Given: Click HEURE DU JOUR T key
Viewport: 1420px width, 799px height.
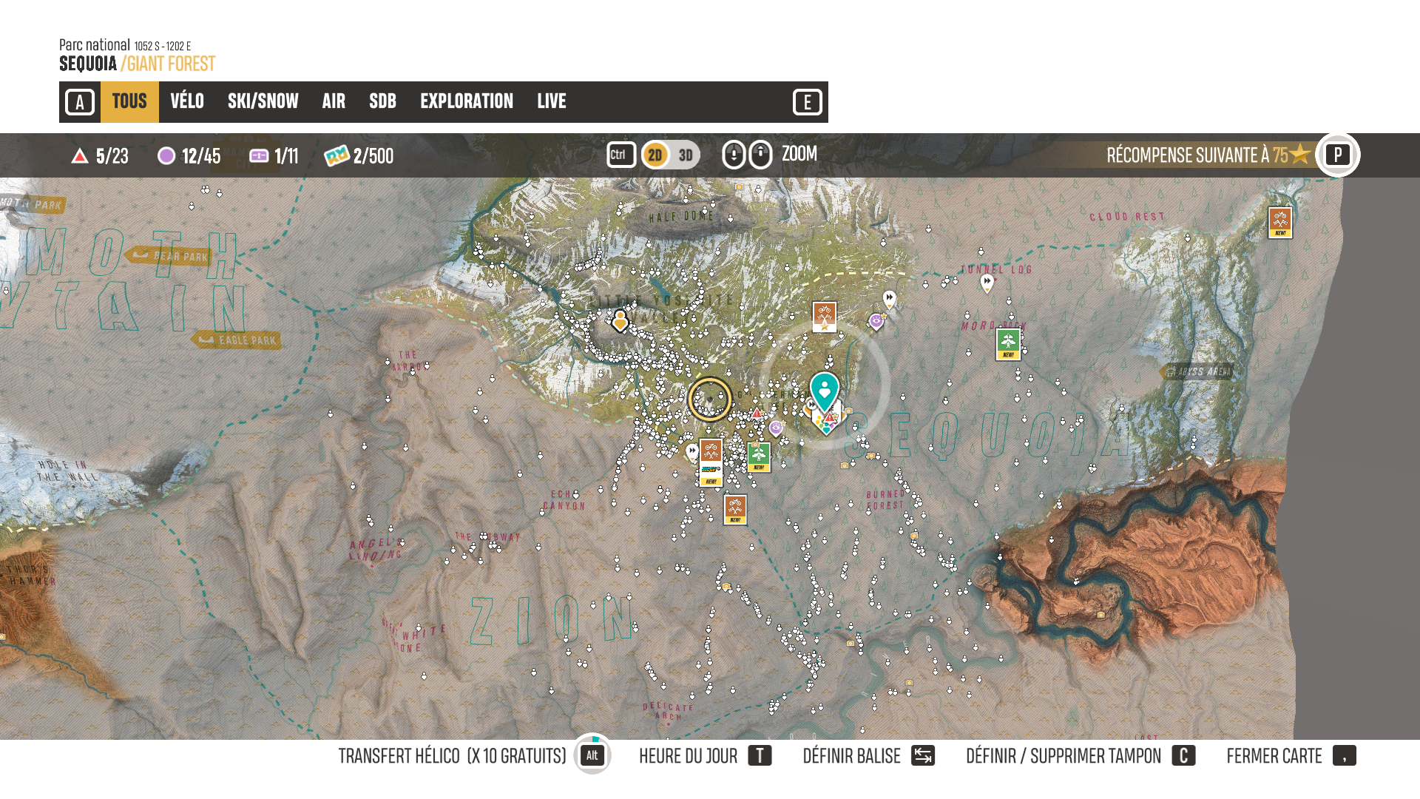Looking at the screenshot, I should (x=760, y=755).
